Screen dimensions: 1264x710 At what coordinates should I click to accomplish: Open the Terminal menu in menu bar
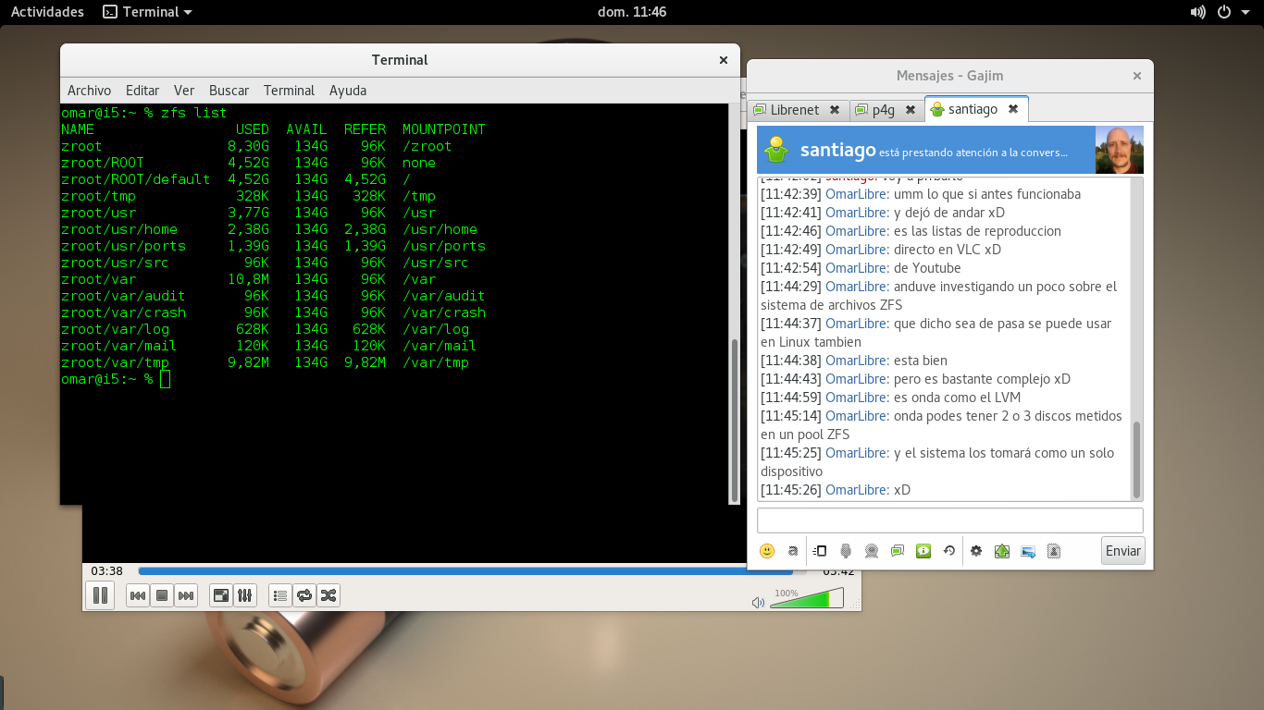click(x=289, y=91)
